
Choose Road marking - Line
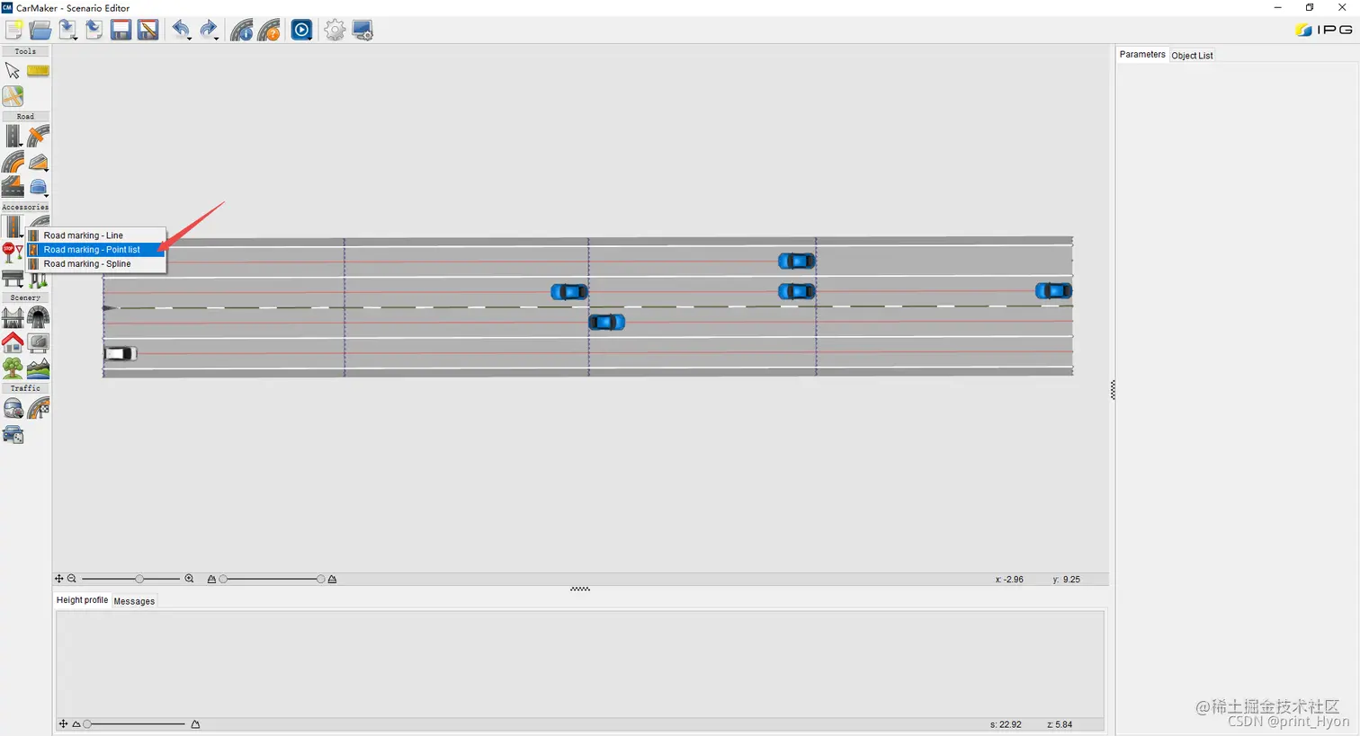[x=95, y=235]
